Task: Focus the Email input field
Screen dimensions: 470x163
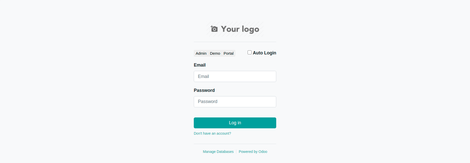Action: (235, 76)
